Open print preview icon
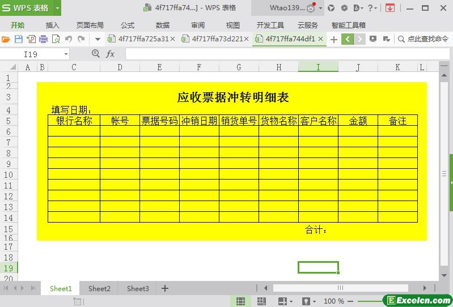 (x=56, y=39)
